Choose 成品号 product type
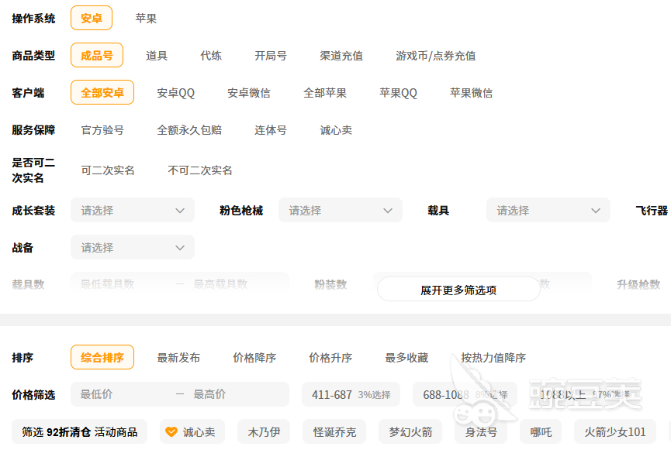Screen dimensions: 671x450 point(97,55)
